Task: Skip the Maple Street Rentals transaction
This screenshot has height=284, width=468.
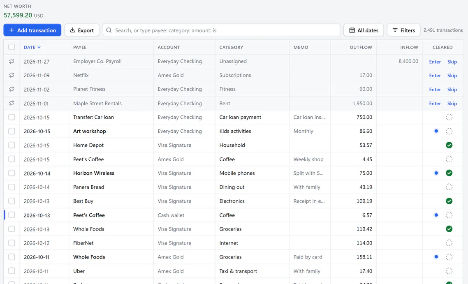Action: click(452, 104)
